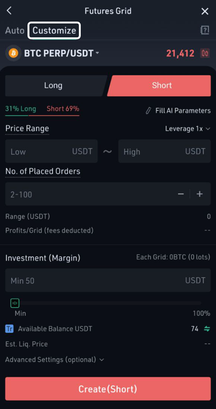Image resolution: width=216 pixels, height=409 pixels.
Task: Increase placed orders with plus button
Action: coord(200,194)
